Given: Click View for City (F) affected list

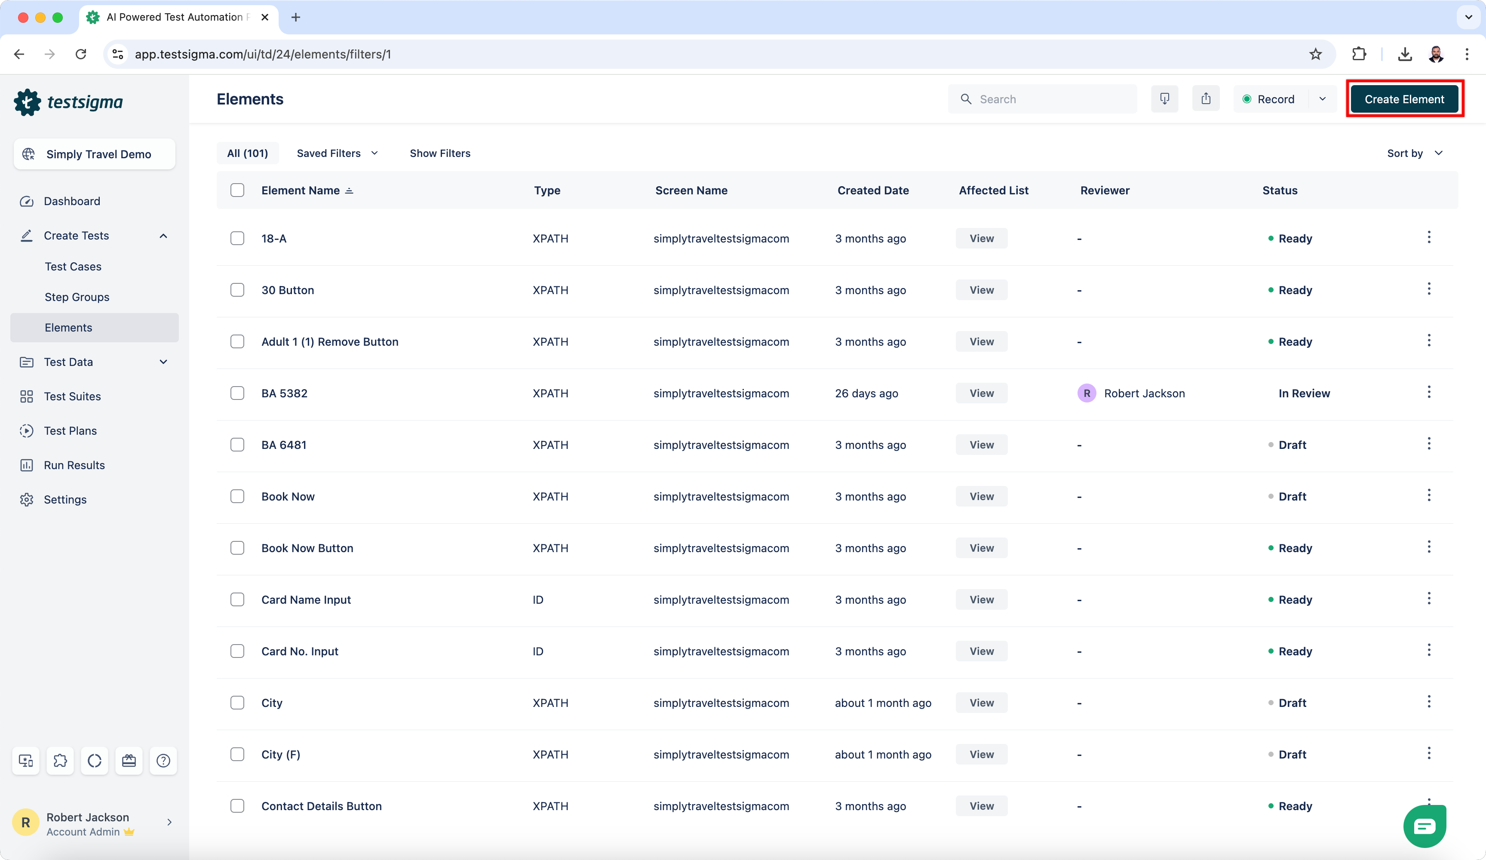Looking at the screenshot, I should 981,754.
